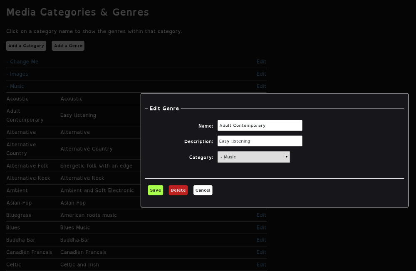Image resolution: width=416 pixels, height=271 pixels.
Task: Collapse the Music category
Action: click(x=15, y=86)
